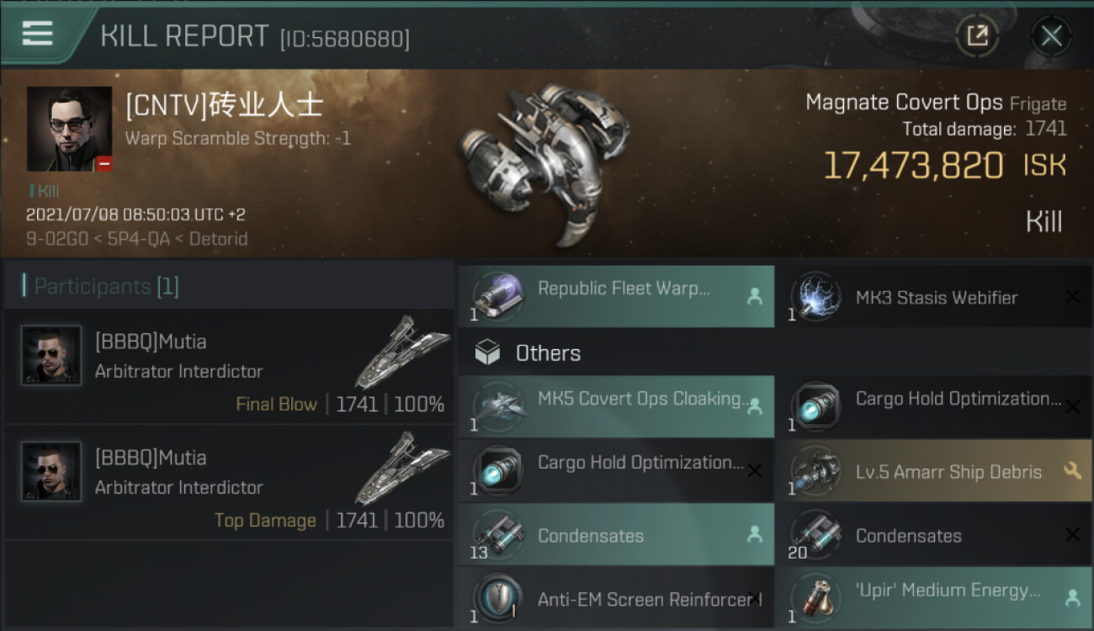
Task: Select the Top Damage participant Mutia row
Action: pyautogui.click(x=229, y=484)
